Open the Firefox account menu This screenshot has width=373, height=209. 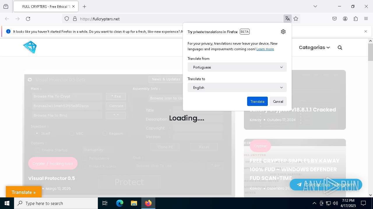(x=345, y=19)
